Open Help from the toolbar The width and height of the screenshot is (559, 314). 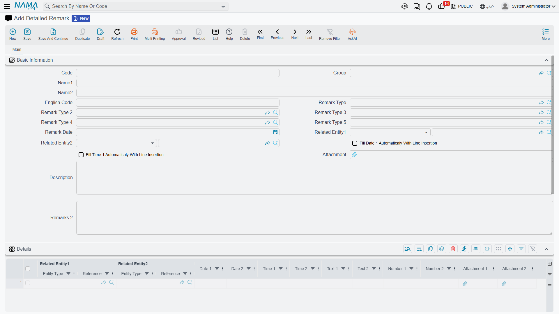(229, 34)
